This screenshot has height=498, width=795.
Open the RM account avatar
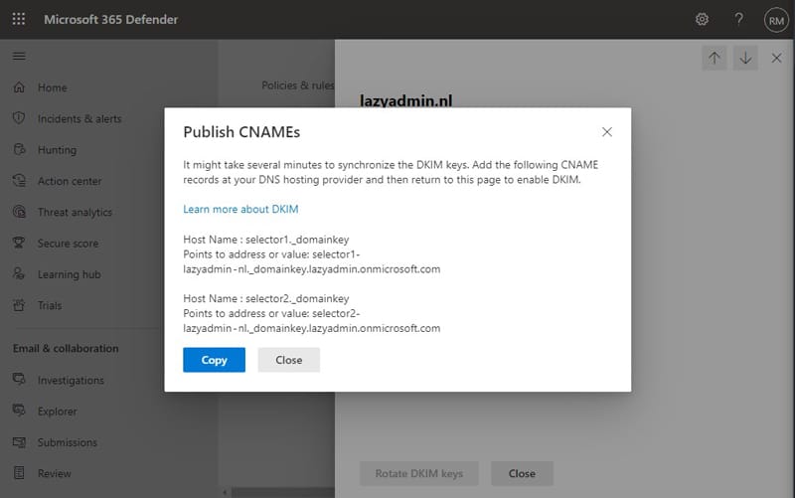(776, 20)
